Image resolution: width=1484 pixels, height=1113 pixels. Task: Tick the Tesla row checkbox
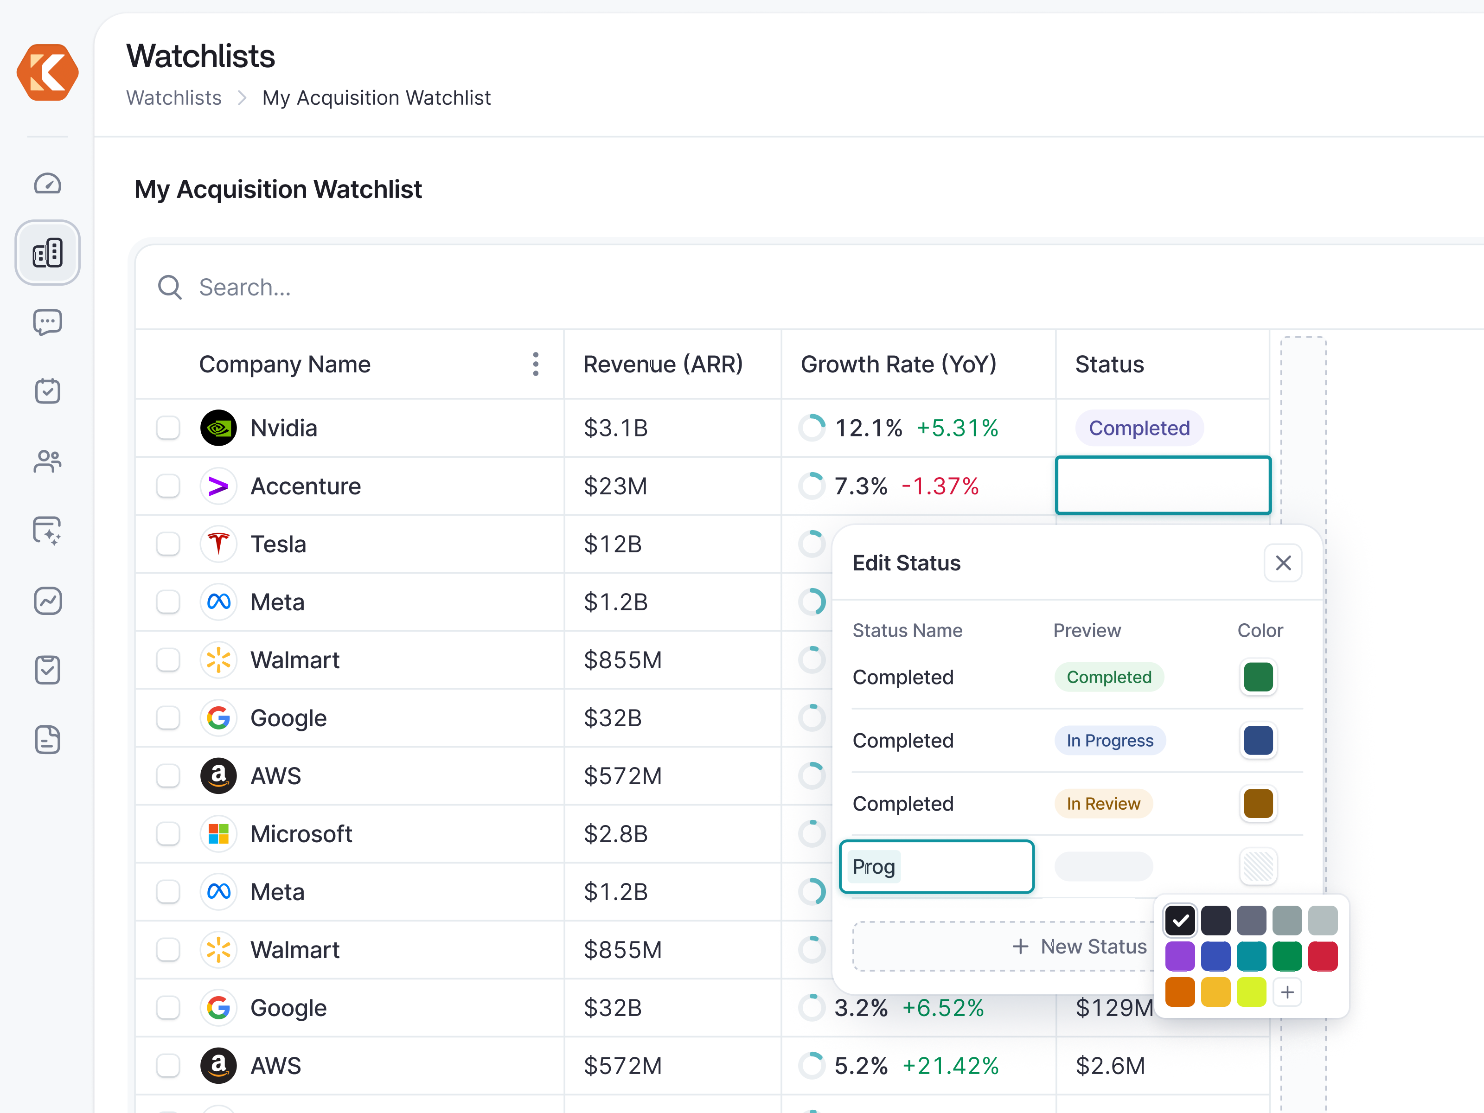coord(168,544)
